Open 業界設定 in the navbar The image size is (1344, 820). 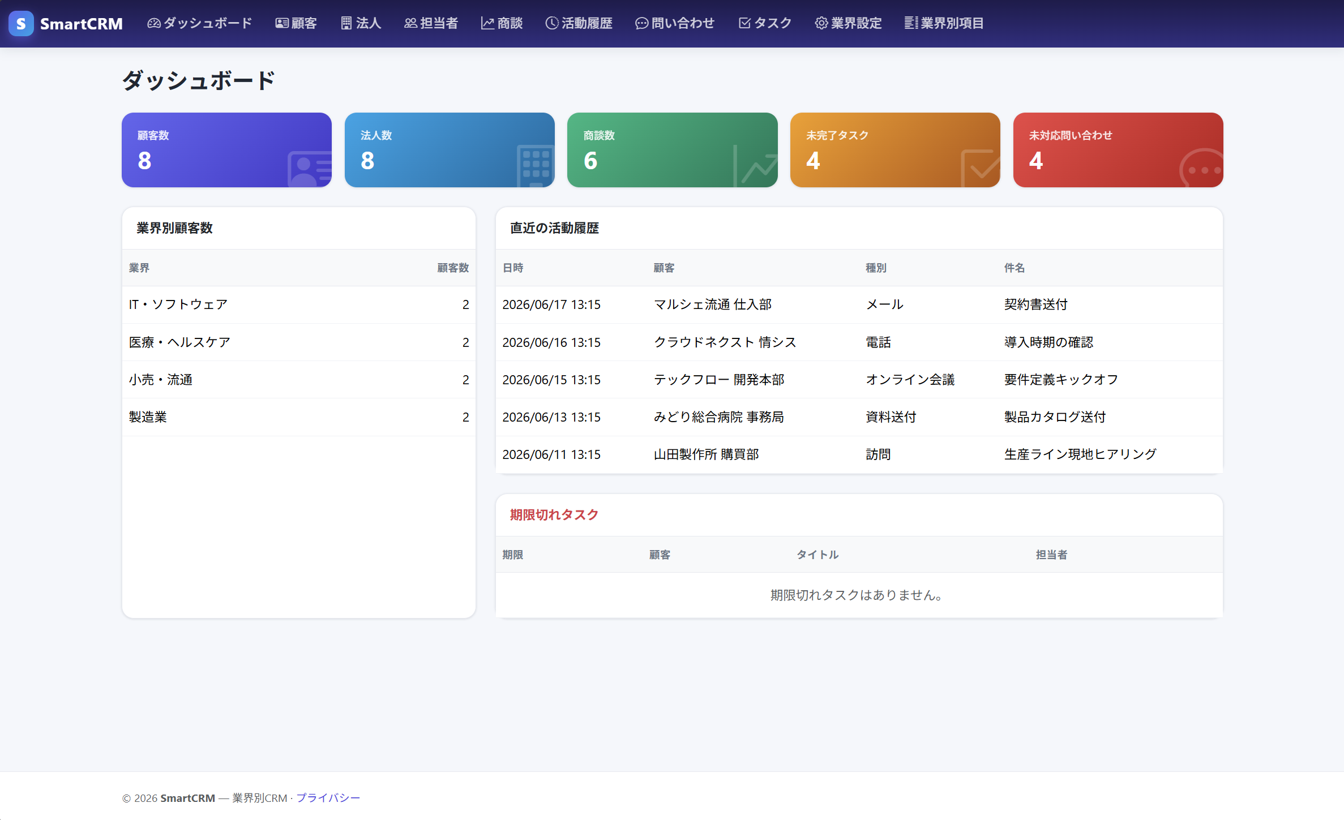point(849,23)
